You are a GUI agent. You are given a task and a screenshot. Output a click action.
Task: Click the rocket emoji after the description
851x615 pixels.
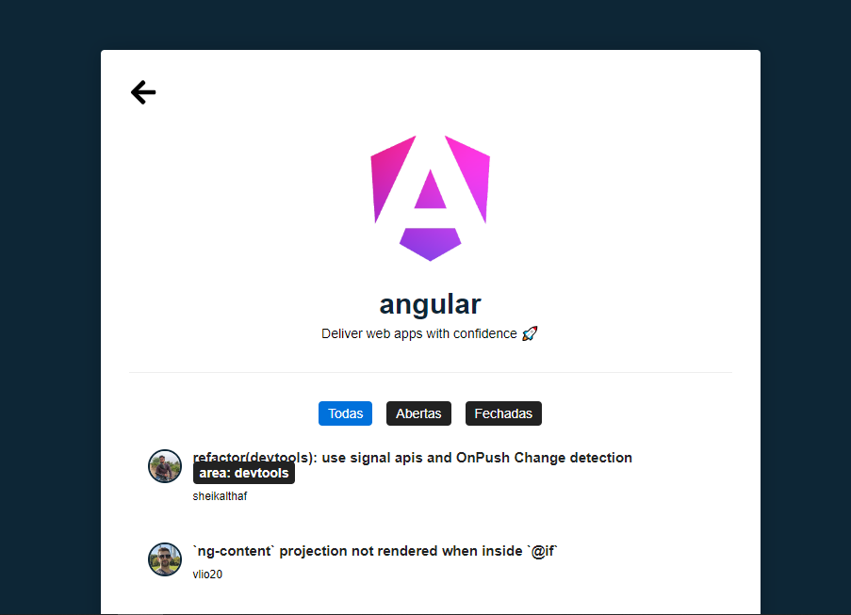pyautogui.click(x=530, y=333)
